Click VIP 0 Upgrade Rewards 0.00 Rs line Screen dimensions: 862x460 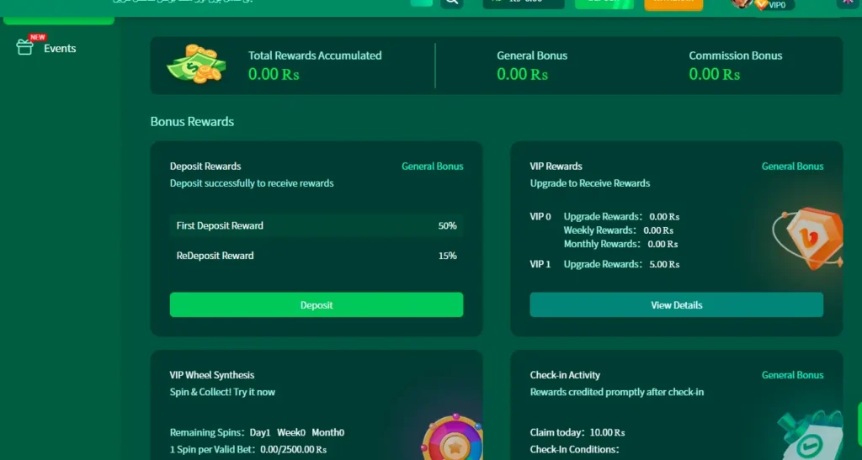click(x=604, y=217)
